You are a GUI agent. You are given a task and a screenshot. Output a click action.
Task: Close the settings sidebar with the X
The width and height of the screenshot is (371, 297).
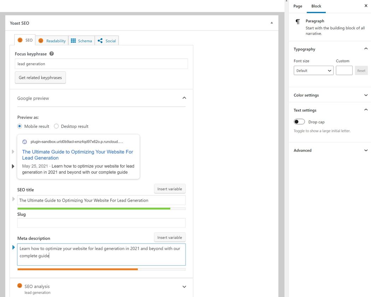(366, 6)
